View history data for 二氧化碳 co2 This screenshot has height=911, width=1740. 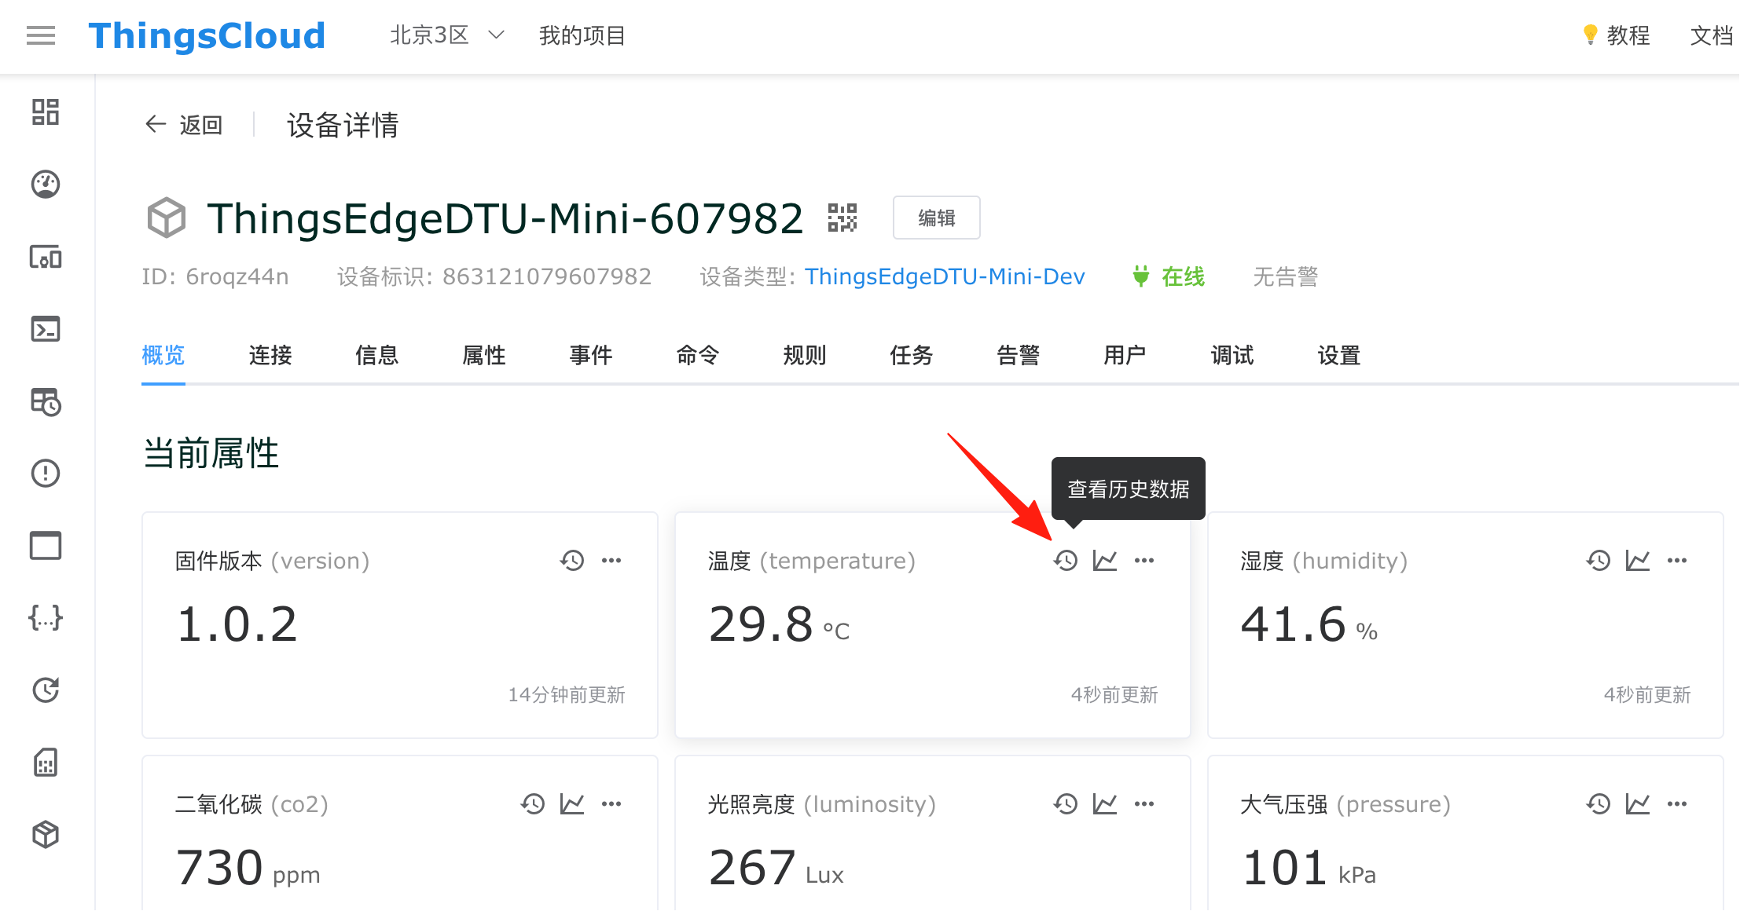(x=533, y=803)
